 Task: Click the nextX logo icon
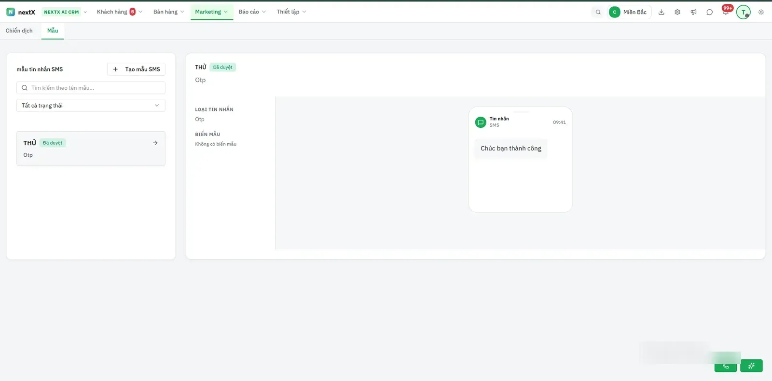[x=11, y=12]
